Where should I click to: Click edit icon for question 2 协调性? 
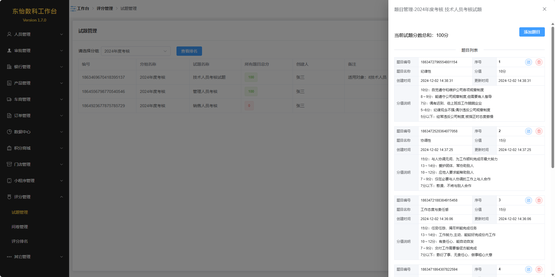(528, 131)
